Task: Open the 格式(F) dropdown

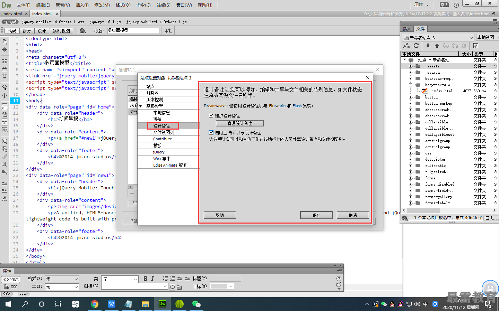Action: [62, 279]
